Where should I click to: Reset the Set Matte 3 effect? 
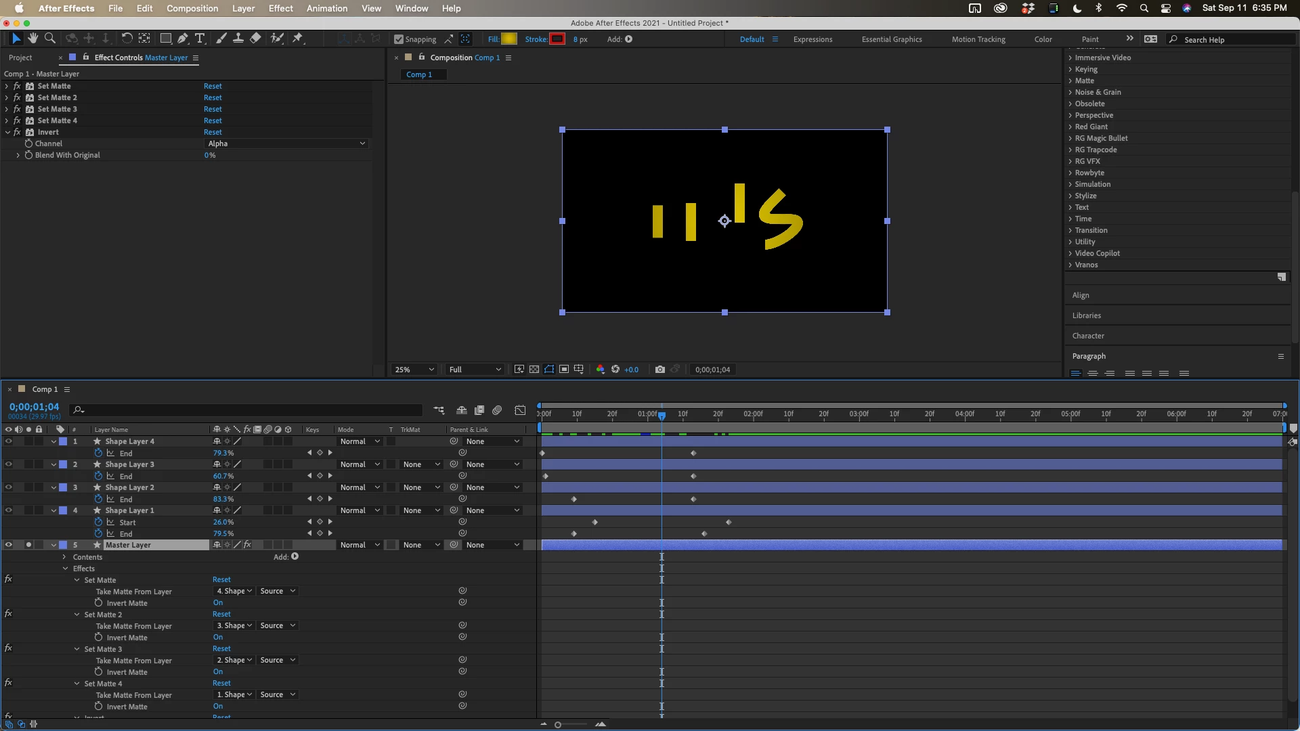click(213, 109)
